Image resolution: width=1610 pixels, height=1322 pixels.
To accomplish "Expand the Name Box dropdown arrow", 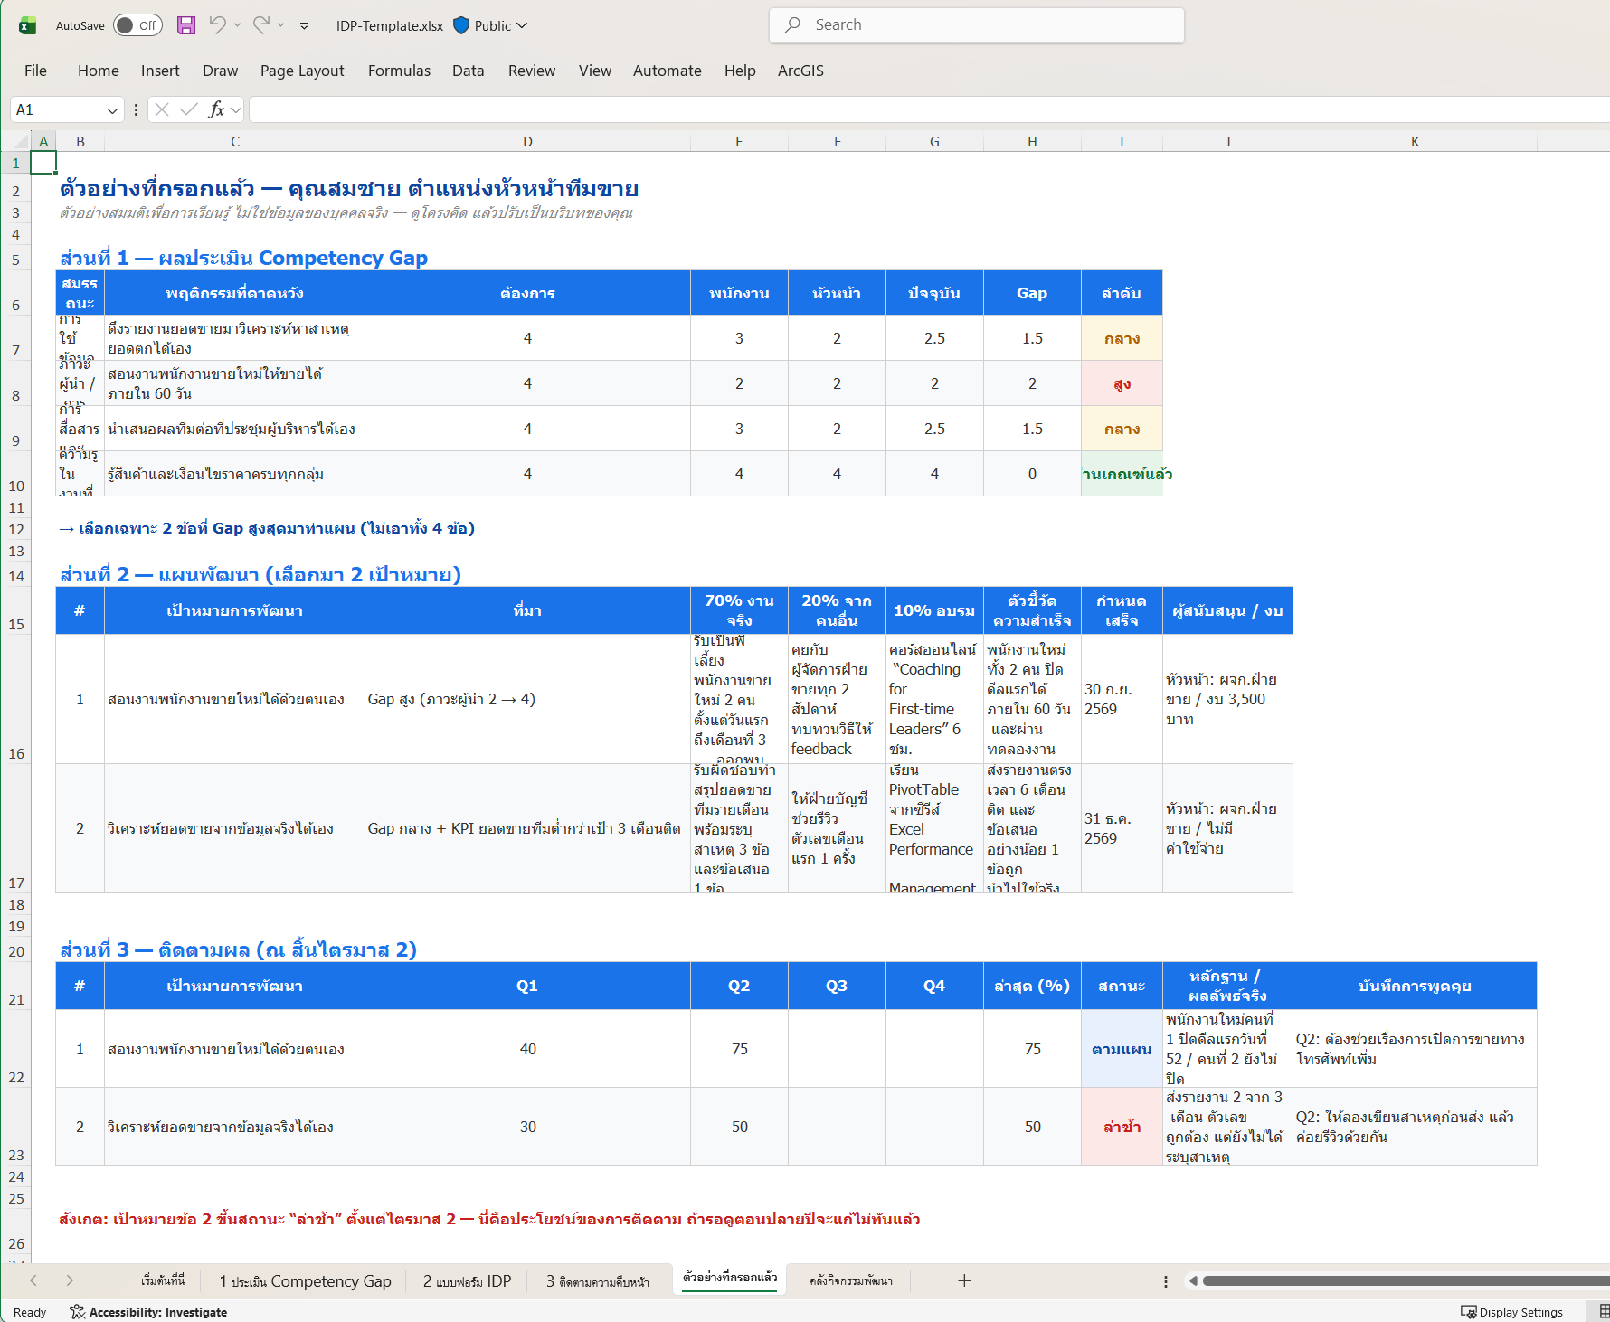I will point(112,110).
